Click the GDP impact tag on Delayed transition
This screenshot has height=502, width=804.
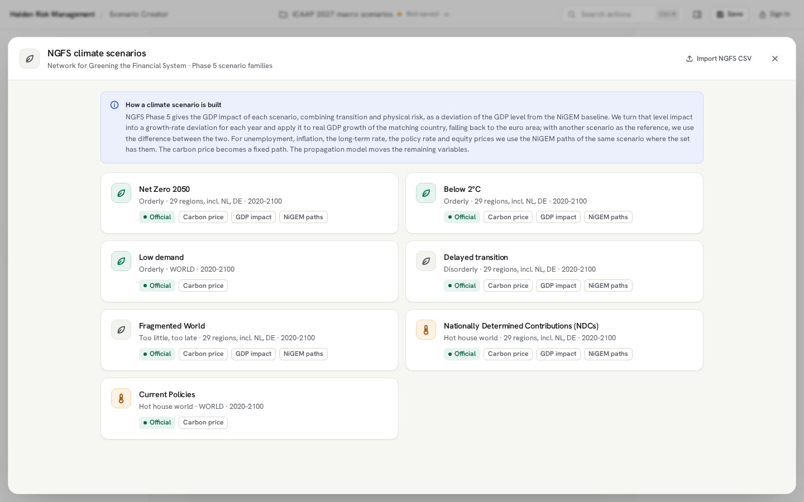click(x=558, y=286)
